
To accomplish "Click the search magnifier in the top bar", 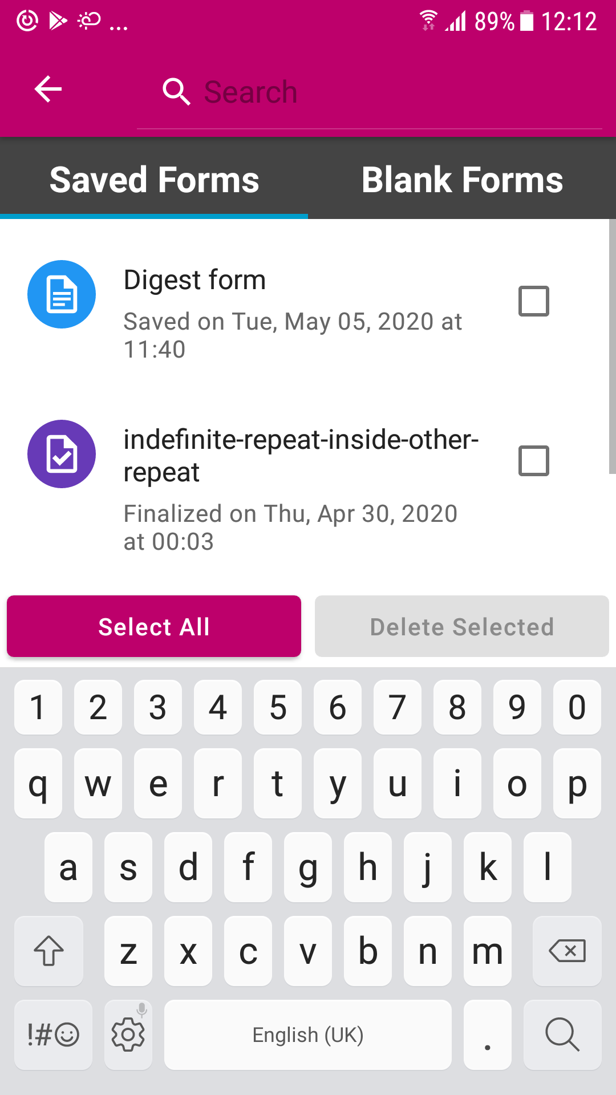I will pos(176,90).
